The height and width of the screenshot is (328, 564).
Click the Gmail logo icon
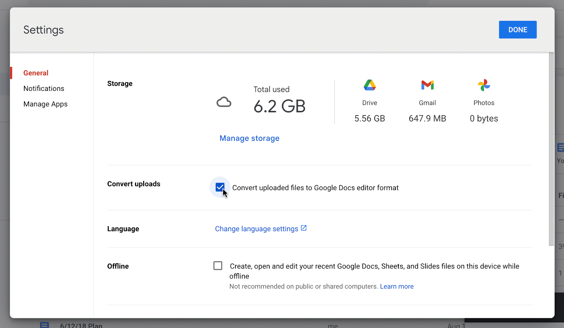point(427,85)
